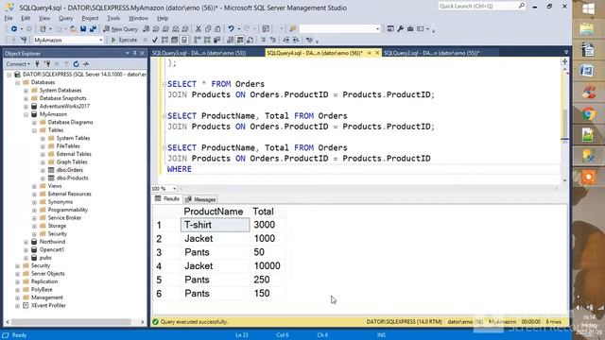Image resolution: width=605 pixels, height=340 pixels.
Task: Click Refresh icon in Object Explorer
Action: 76,64
